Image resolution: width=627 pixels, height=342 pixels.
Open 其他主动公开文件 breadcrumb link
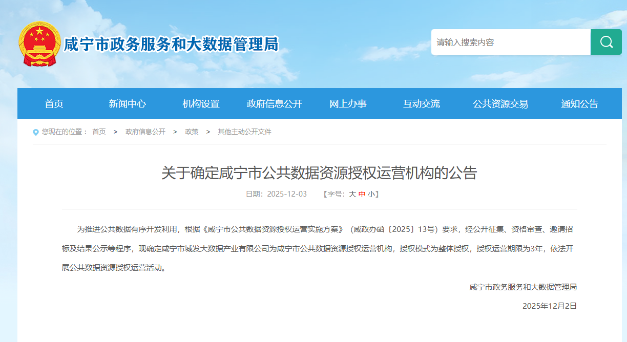tap(245, 132)
